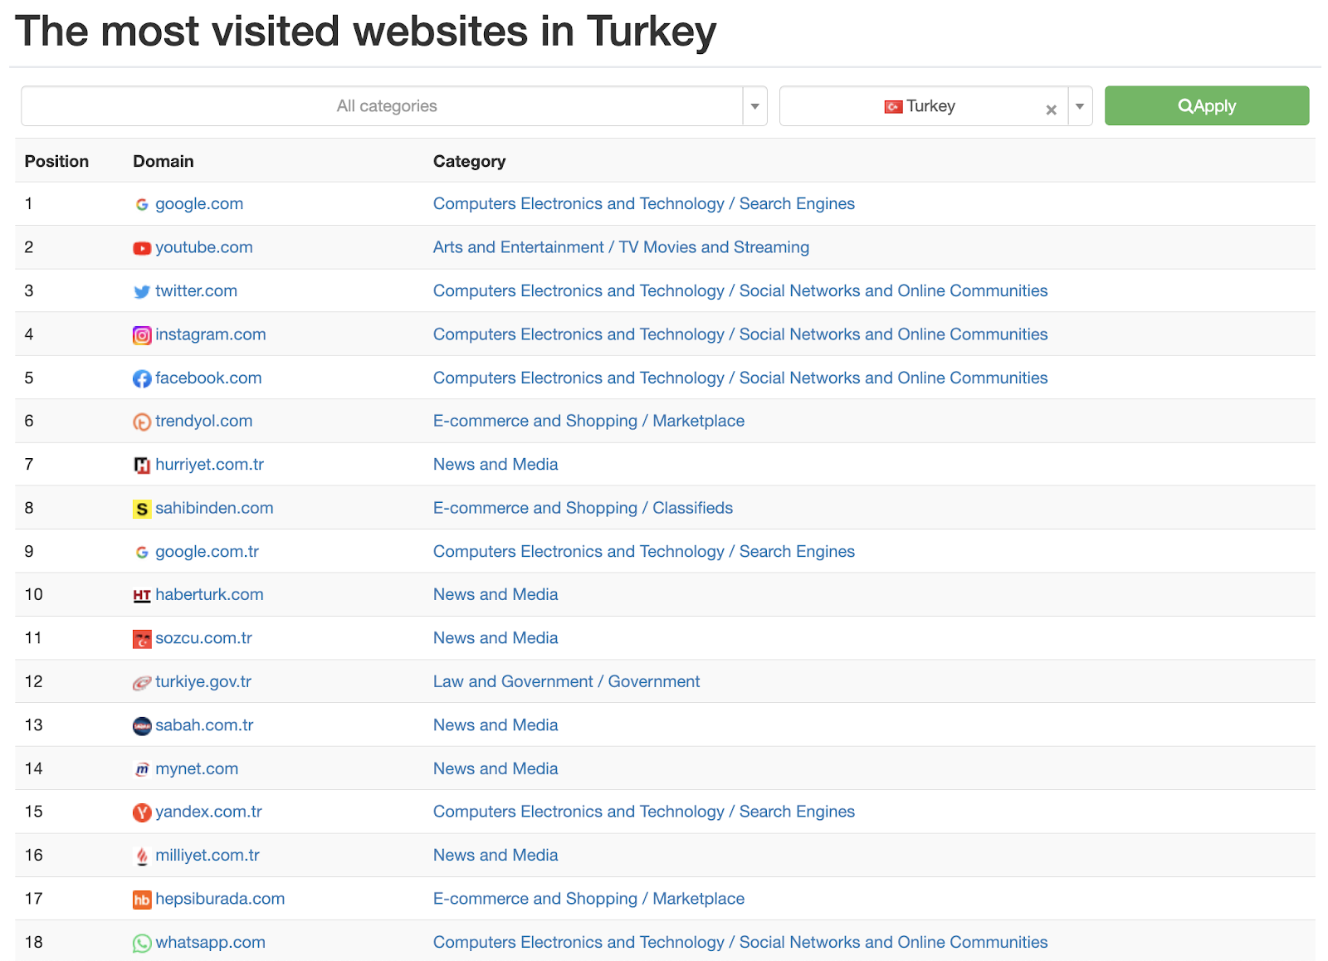
Task: Open the sabah.com.tr domain link
Action: click(x=204, y=725)
